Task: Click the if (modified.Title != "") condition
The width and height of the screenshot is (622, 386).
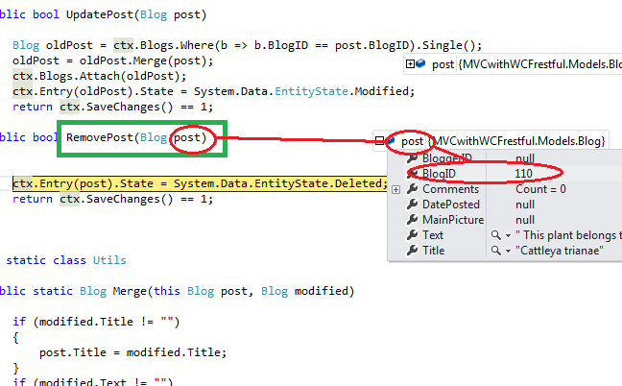Action: 96,322
